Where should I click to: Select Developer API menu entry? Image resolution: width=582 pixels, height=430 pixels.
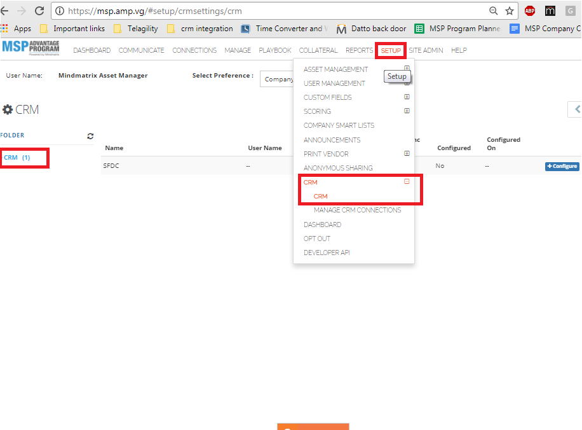click(327, 253)
